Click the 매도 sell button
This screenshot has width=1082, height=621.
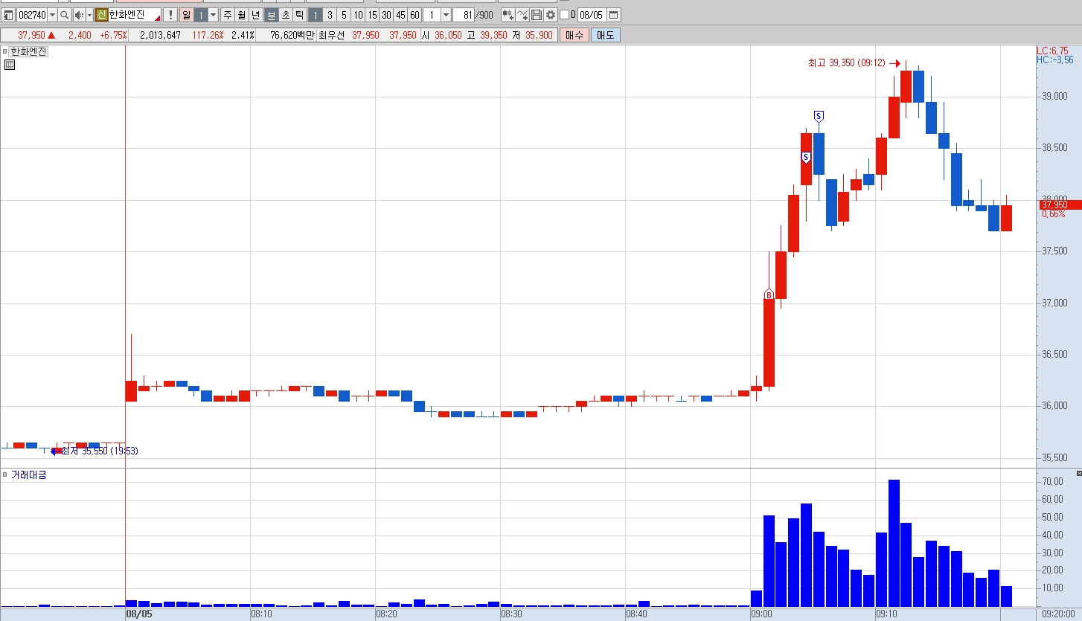[x=606, y=35]
